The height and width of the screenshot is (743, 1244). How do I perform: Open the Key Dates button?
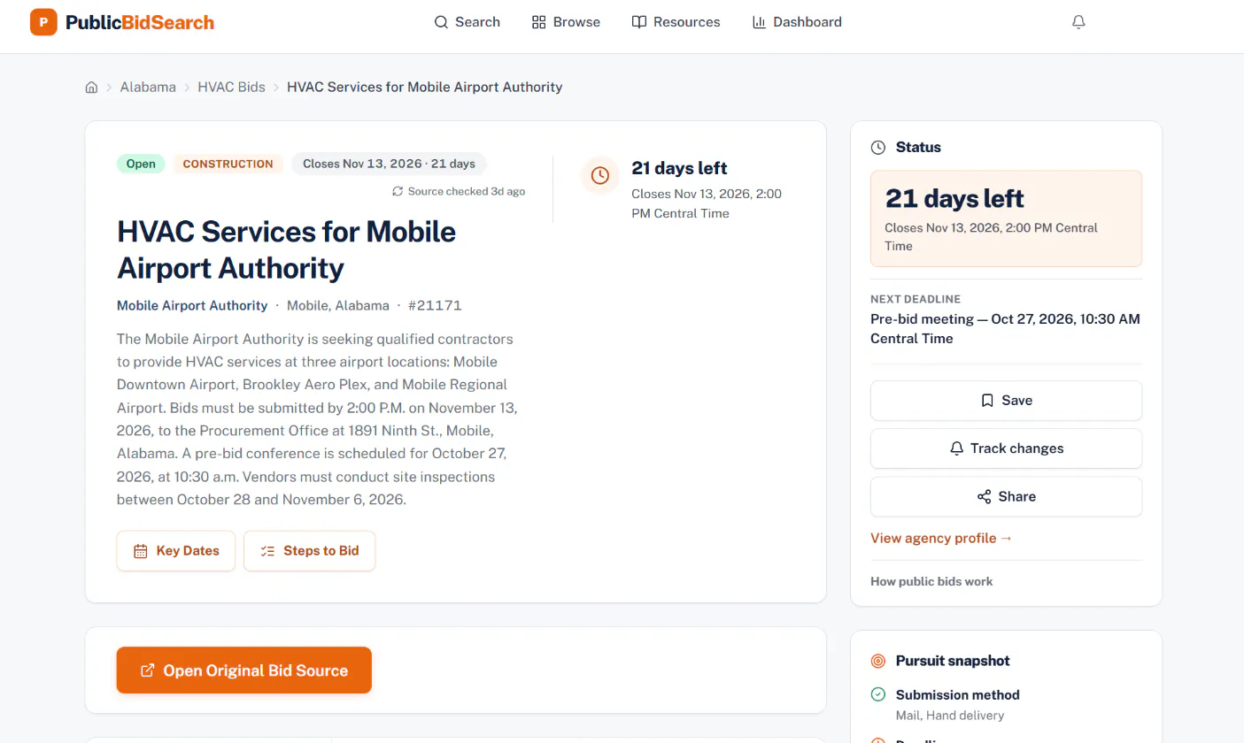176,551
